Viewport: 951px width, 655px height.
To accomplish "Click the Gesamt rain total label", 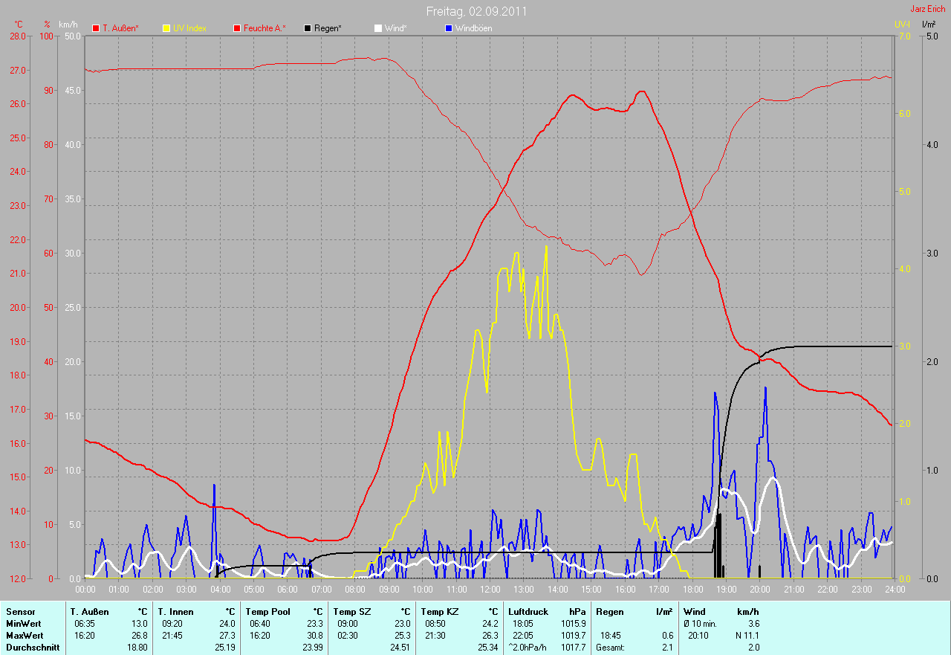I will click(x=610, y=648).
